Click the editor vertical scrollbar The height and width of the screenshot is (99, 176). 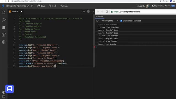point(94,41)
